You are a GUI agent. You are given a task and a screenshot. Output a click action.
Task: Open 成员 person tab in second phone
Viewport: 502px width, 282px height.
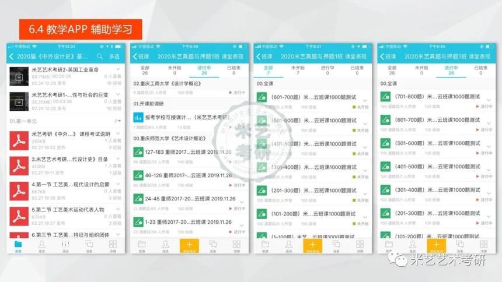(x=166, y=246)
